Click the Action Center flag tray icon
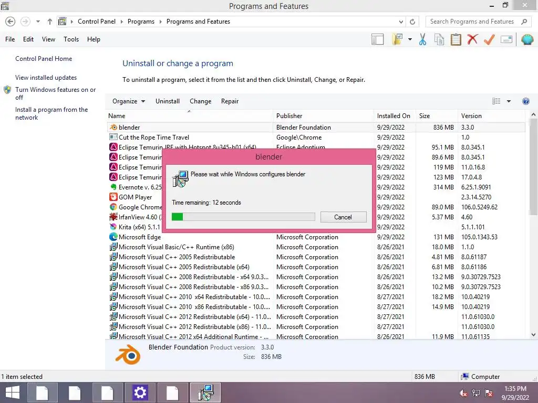538x403 pixels. coord(489,393)
